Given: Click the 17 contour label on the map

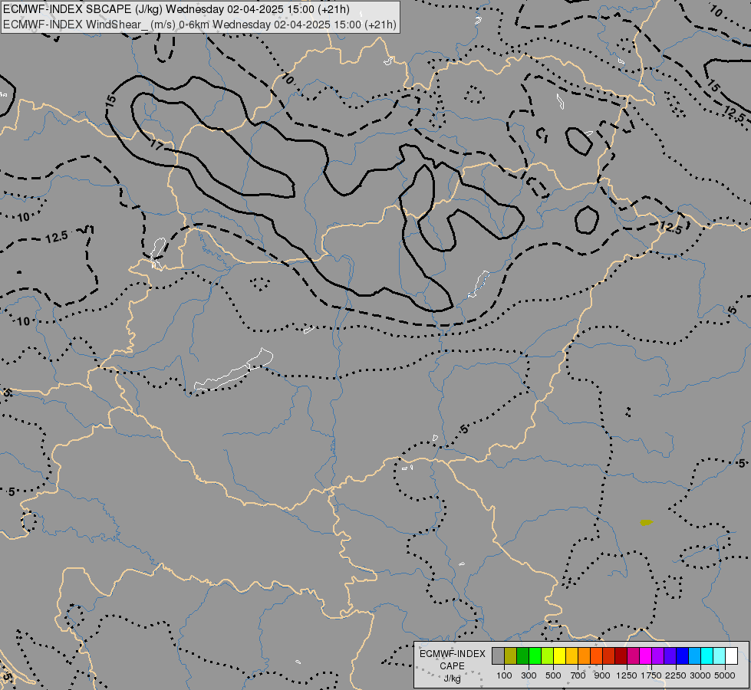Looking at the screenshot, I should click(156, 144).
